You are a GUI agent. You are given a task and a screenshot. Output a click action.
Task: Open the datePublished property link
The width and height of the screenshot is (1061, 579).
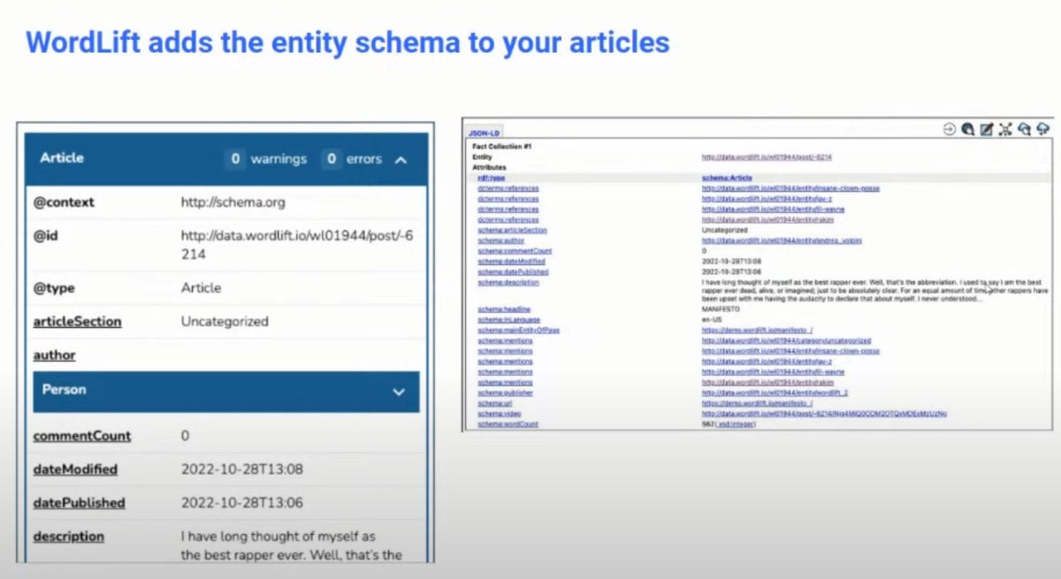[79, 503]
